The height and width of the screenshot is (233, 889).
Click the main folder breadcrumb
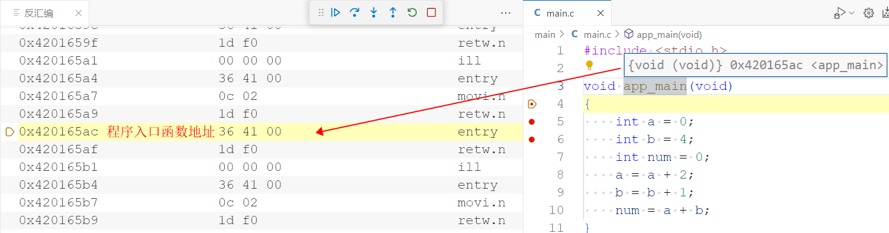click(545, 35)
